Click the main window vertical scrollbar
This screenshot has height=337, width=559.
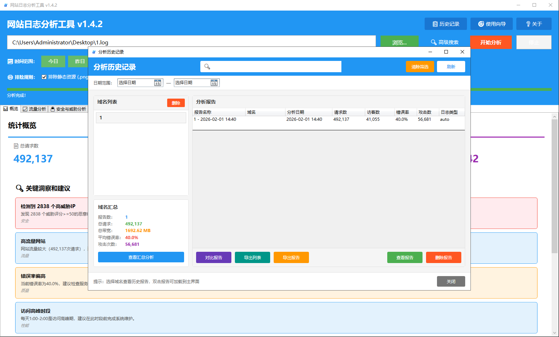tap(554, 186)
